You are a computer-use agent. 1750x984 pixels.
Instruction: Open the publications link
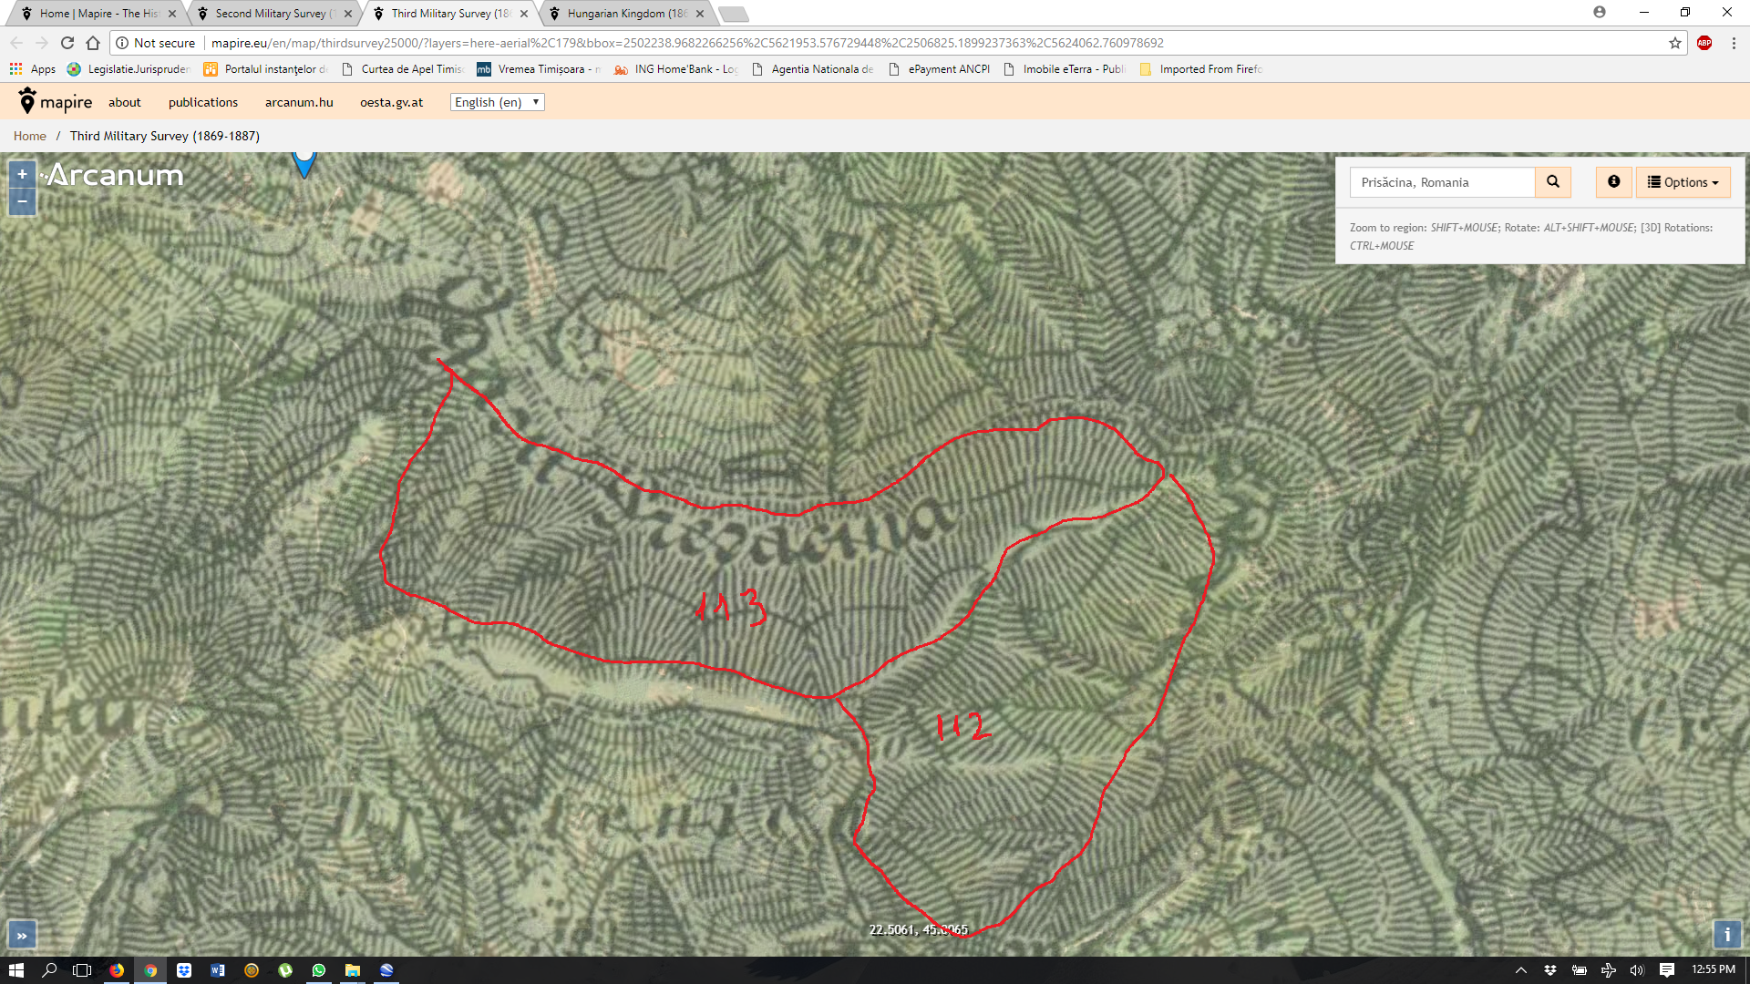tap(203, 102)
